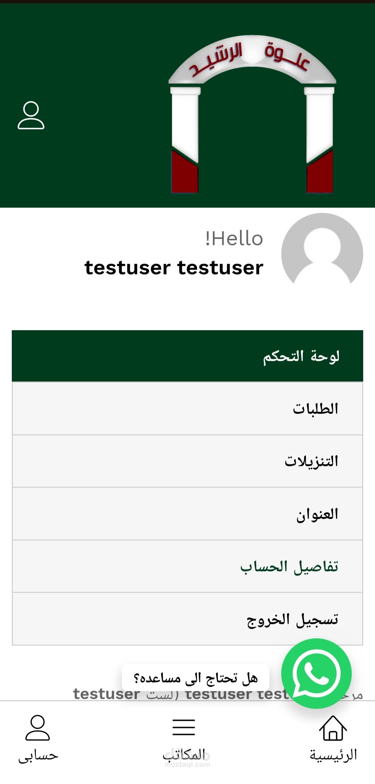Tap the حسابي label in bottom bar
The width and height of the screenshot is (375, 784).
38,756
